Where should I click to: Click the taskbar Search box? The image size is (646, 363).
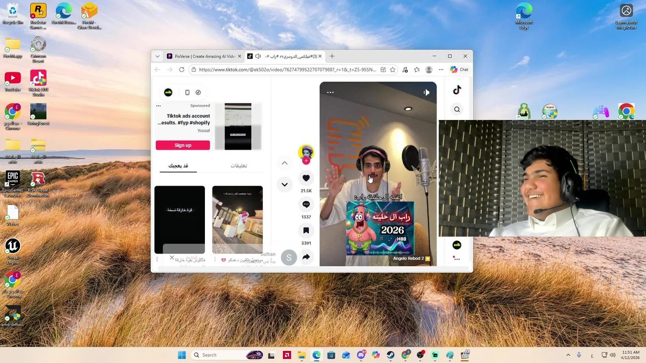coord(227,355)
